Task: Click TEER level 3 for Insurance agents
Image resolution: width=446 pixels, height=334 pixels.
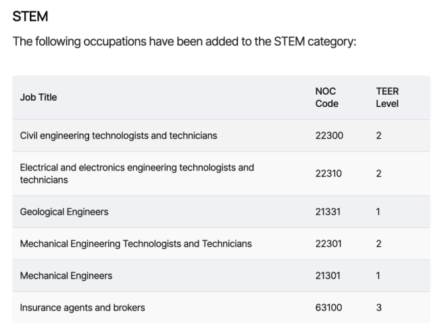Action: coord(378,308)
